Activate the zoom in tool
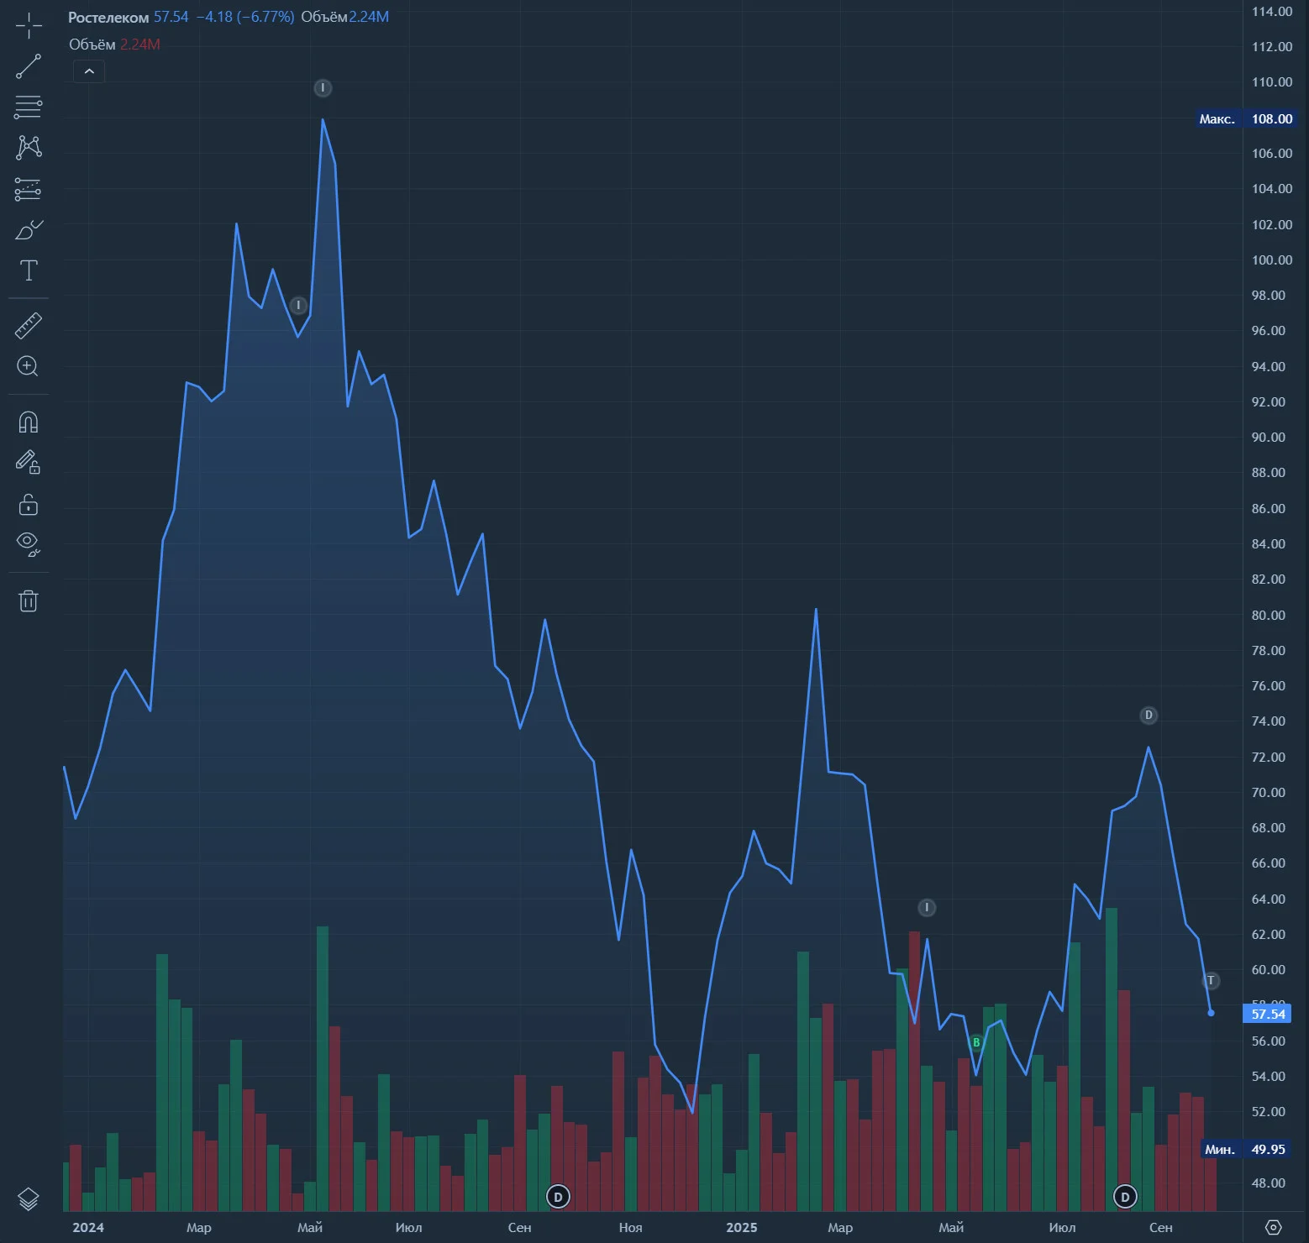 [x=29, y=366]
